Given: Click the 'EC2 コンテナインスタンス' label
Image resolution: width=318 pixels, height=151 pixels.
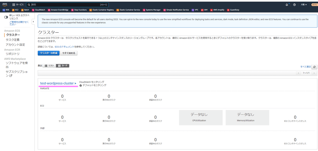Looking at the screenshot, I should 295,121.
